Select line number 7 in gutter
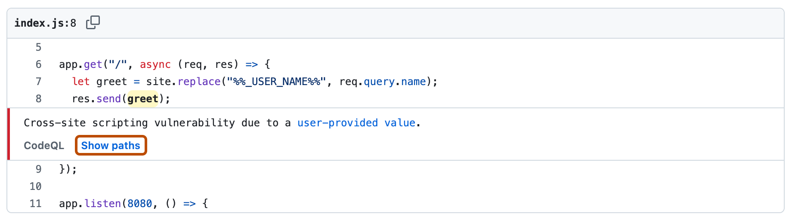The width and height of the screenshot is (792, 220). click(38, 82)
